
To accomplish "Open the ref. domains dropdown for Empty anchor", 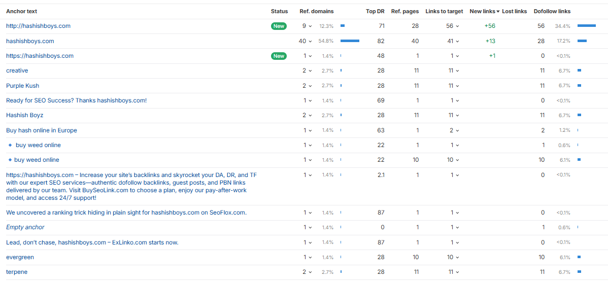I will pyautogui.click(x=307, y=227).
